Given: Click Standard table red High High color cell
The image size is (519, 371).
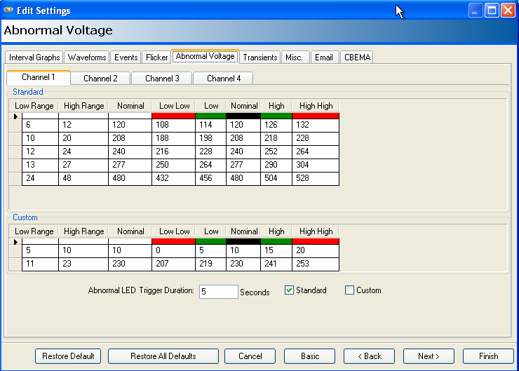Looking at the screenshot, I should click(316, 116).
